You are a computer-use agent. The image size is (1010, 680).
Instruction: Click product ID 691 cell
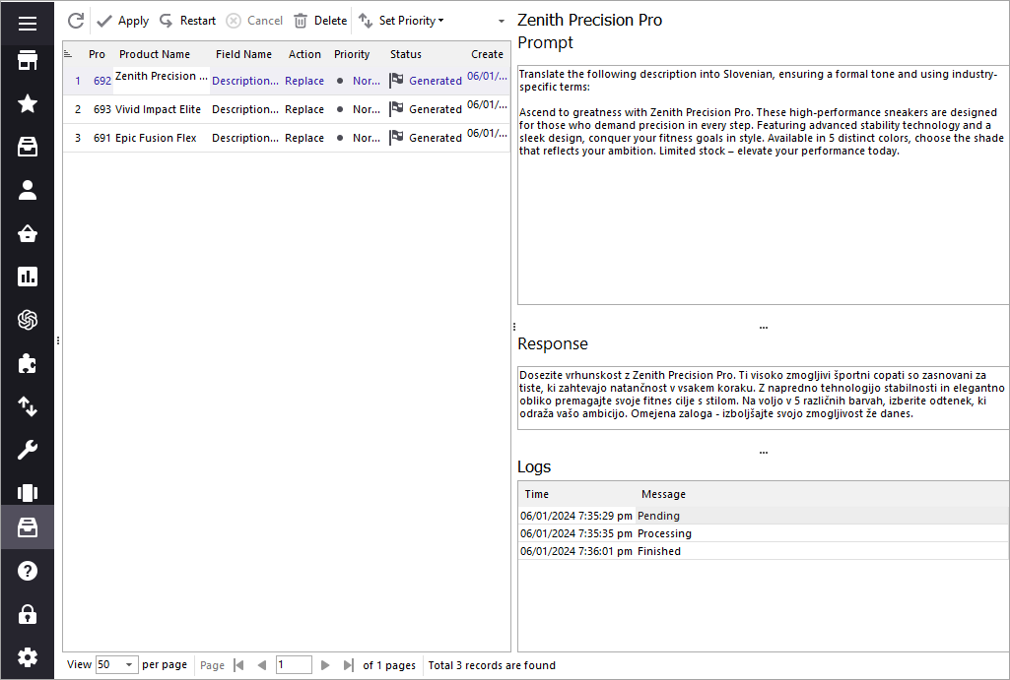pyautogui.click(x=101, y=138)
